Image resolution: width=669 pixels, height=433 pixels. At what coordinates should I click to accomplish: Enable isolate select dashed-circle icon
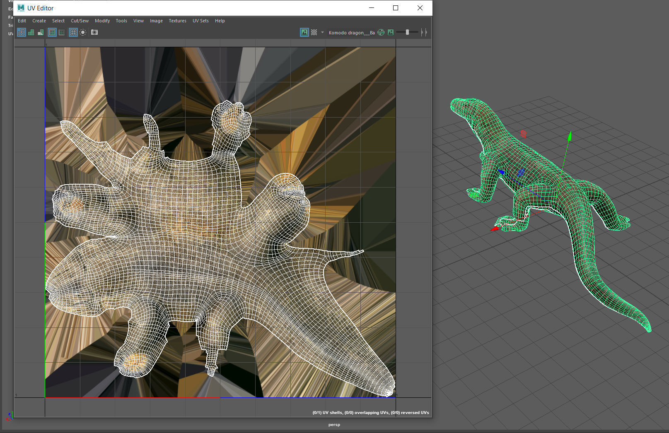point(83,32)
